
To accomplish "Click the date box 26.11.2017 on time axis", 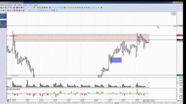I will (149, 101).
